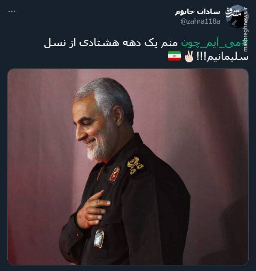Image resolution: width=256 pixels, height=271 pixels.
Task: Click the vertical mashreghnews.ir watermark text
Action: point(246,30)
